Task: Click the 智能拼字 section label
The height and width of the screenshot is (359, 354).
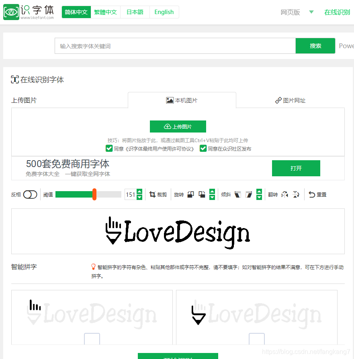Action: [24, 267]
